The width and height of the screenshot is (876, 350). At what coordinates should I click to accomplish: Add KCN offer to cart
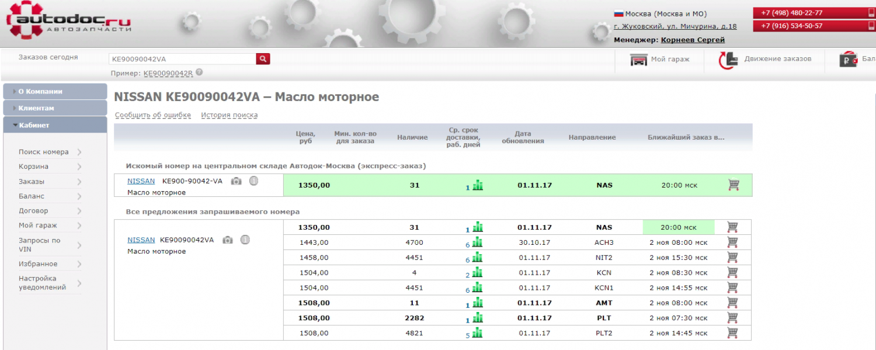coord(732,272)
